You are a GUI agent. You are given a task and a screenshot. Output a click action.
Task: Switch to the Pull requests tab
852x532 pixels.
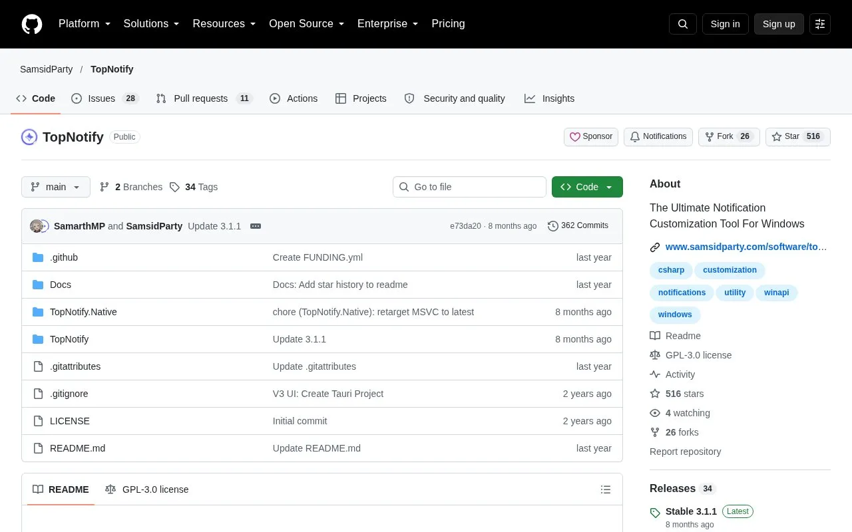[x=204, y=98]
